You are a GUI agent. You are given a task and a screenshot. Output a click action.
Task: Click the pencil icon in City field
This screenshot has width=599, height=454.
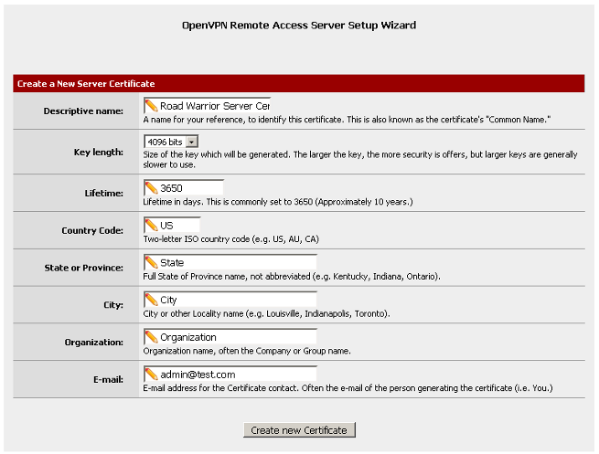pos(151,300)
